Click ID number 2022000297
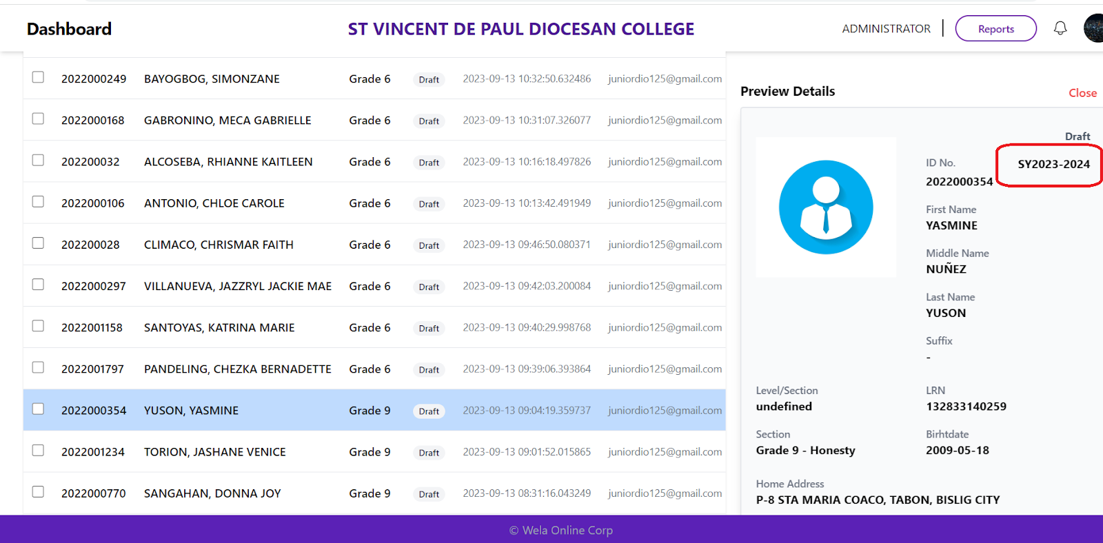The height and width of the screenshot is (543, 1103). click(94, 286)
